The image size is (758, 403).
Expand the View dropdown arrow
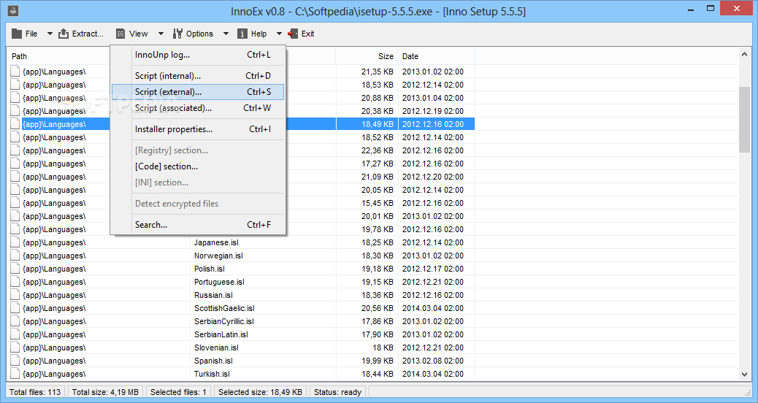tap(161, 34)
